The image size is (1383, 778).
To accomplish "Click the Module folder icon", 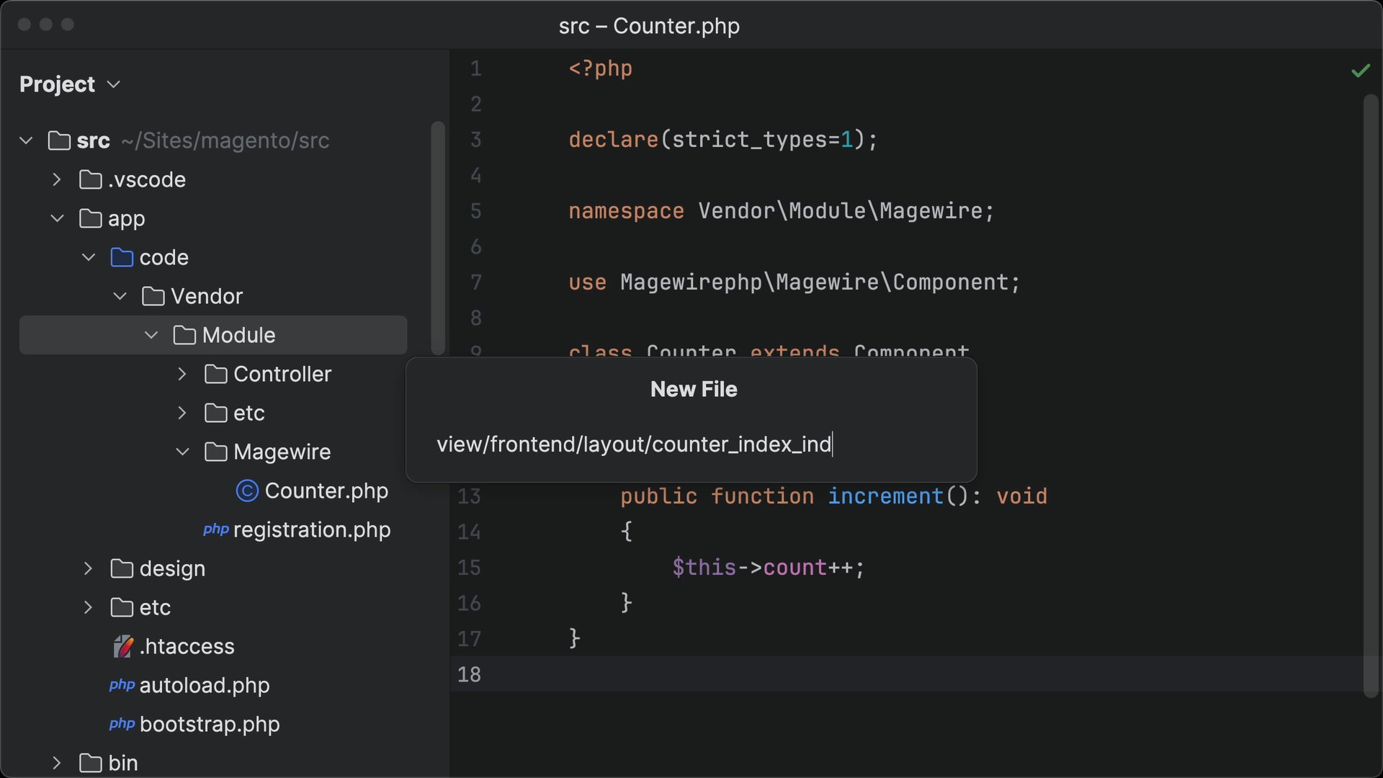I will [184, 335].
